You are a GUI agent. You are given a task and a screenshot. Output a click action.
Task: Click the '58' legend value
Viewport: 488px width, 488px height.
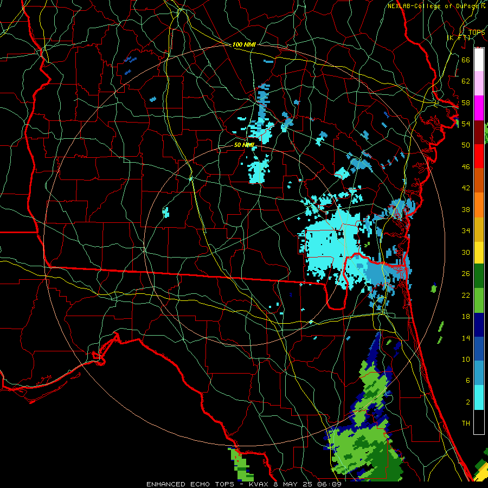[x=466, y=102]
